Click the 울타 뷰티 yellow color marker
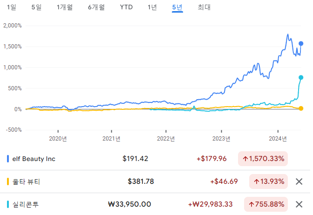This screenshot has width=313, height=215. pos(8,181)
